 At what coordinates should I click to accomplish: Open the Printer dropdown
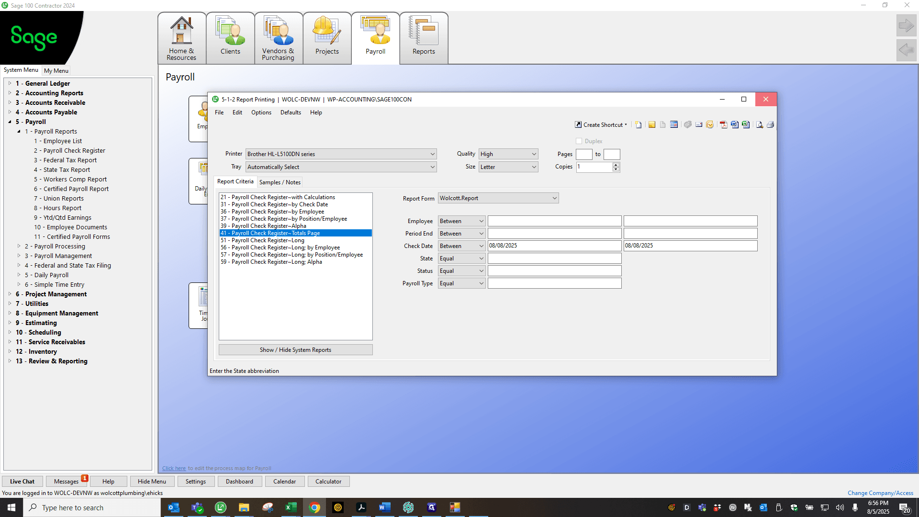tap(341, 154)
